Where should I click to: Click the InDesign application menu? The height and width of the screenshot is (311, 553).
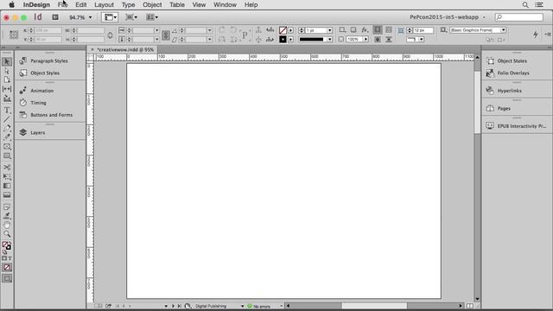[36, 5]
